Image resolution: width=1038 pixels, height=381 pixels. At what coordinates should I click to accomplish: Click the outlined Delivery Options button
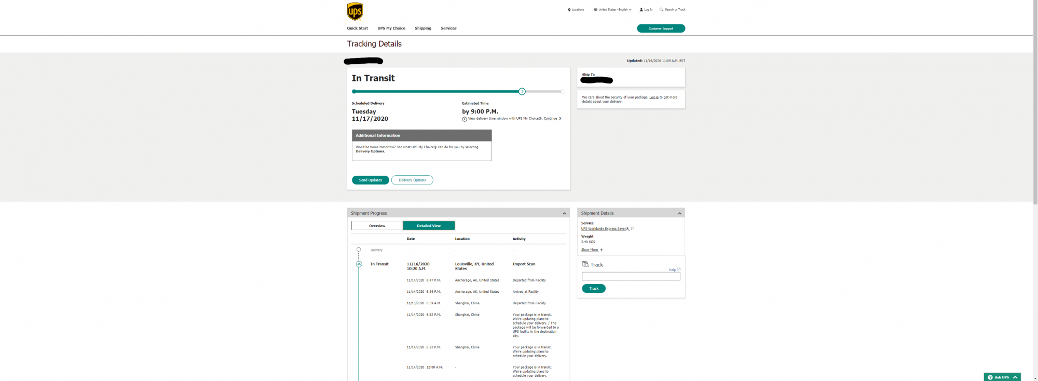pos(412,180)
